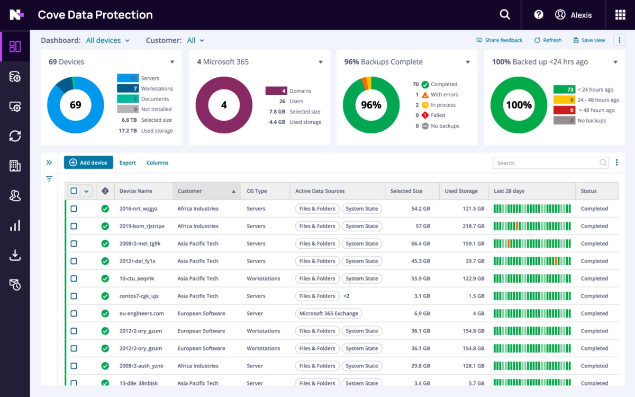635x397 pixels.
Task: Click the With errors warning legend icon
Action: pyautogui.click(x=425, y=95)
